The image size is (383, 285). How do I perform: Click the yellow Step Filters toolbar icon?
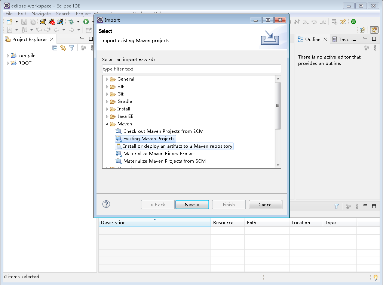click(x=343, y=22)
